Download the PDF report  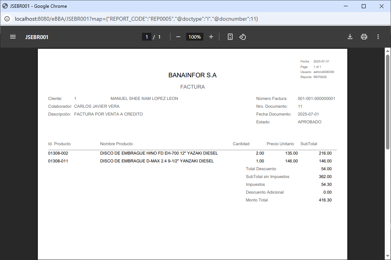[x=350, y=37]
